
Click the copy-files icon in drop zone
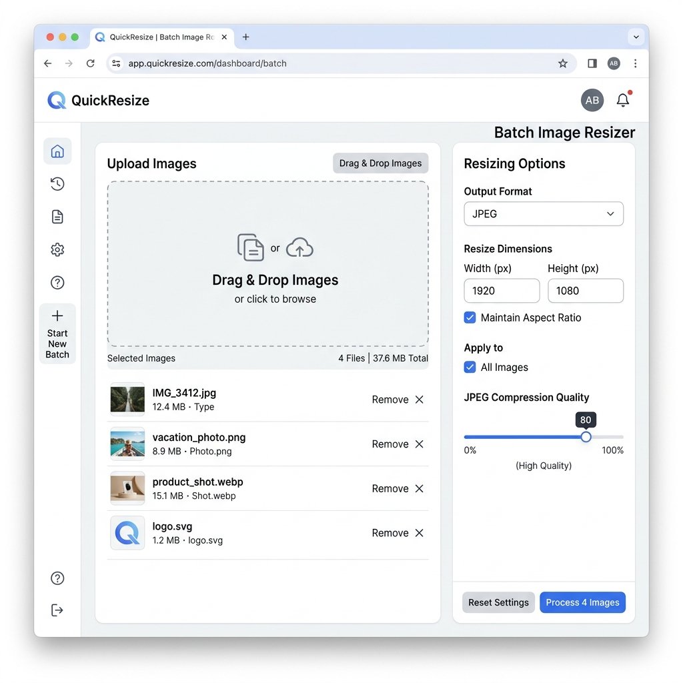pyautogui.click(x=251, y=247)
